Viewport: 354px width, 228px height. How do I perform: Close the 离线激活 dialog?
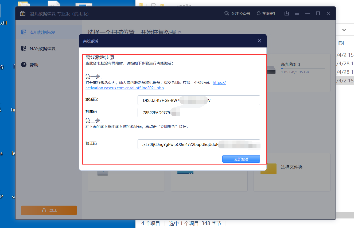[259, 41]
